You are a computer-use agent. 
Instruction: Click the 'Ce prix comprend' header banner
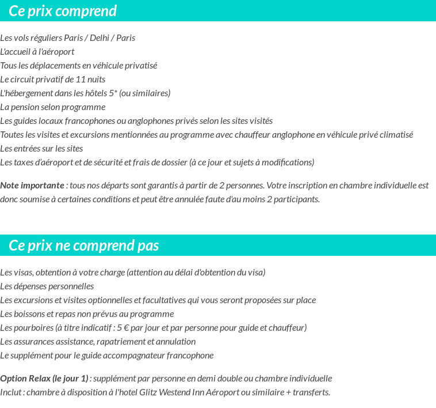[x=218, y=10]
